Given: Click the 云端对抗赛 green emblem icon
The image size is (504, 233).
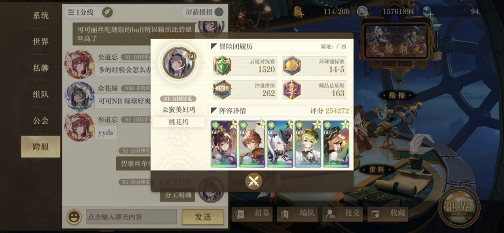Looking at the screenshot, I should pyautogui.click(x=223, y=66).
